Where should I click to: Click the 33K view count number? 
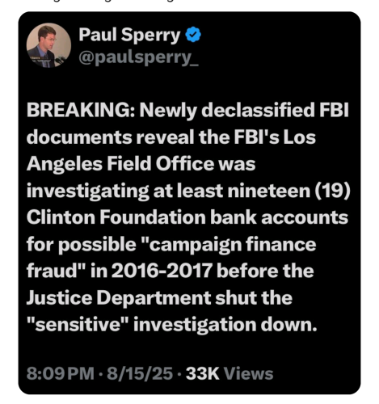[x=203, y=373]
